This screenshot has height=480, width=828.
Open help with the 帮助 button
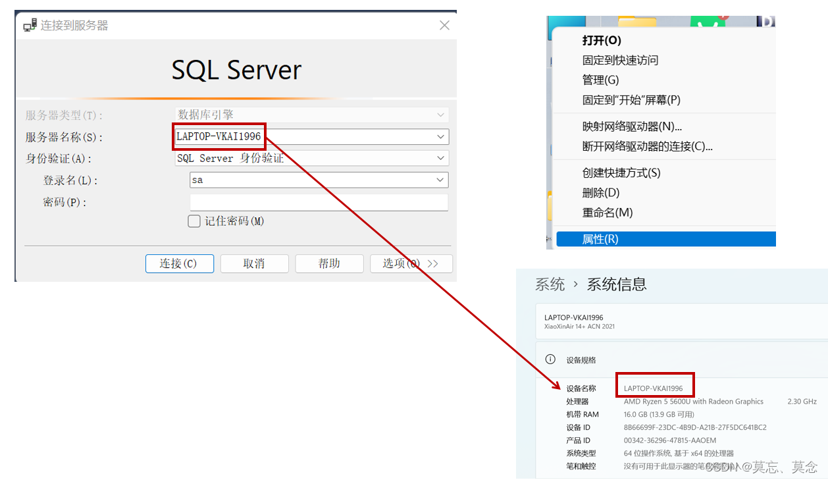click(329, 263)
